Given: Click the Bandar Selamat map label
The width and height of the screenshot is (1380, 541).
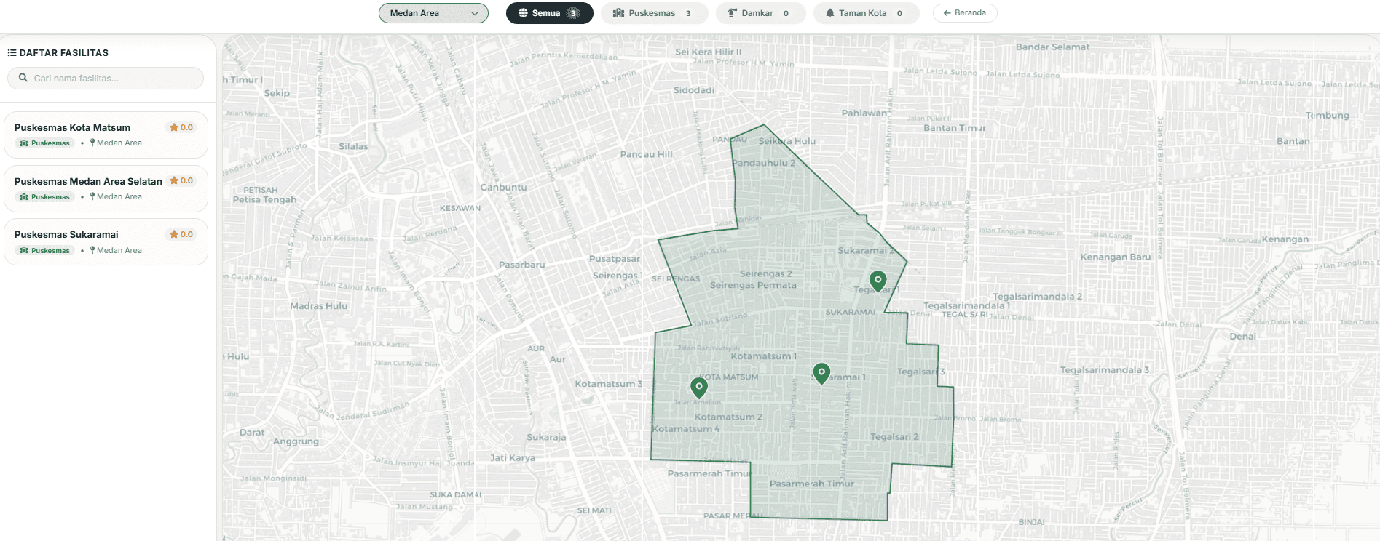Looking at the screenshot, I should pos(1052,47).
